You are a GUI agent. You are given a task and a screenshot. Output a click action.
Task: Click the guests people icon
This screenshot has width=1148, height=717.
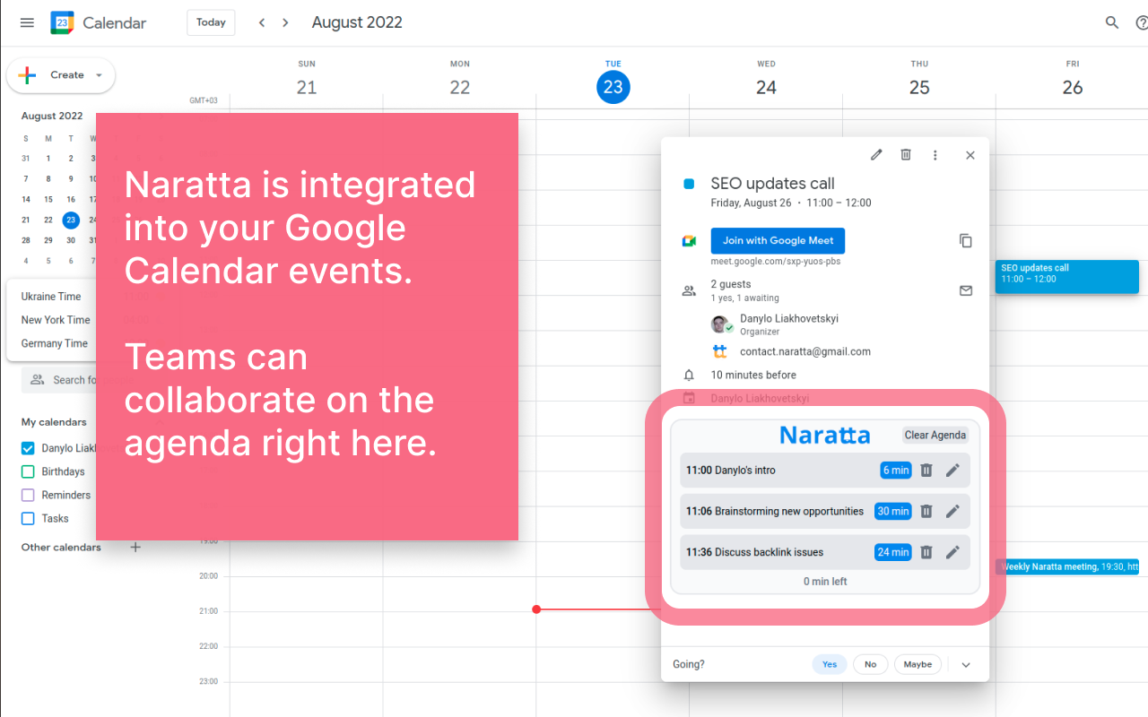coord(689,290)
